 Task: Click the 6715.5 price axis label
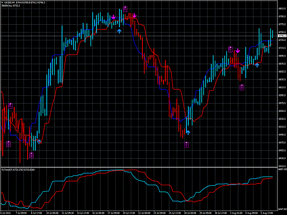[x=283, y=48]
